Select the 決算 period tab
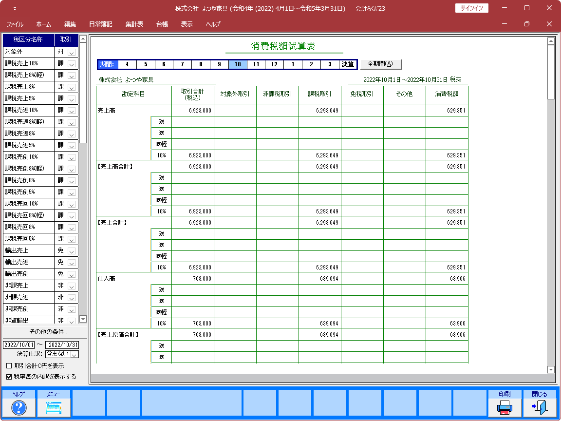This screenshot has width=561, height=421. [x=348, y=64]
